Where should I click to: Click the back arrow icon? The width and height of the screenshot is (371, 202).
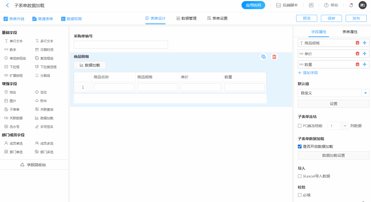click(x=7, y=5)
